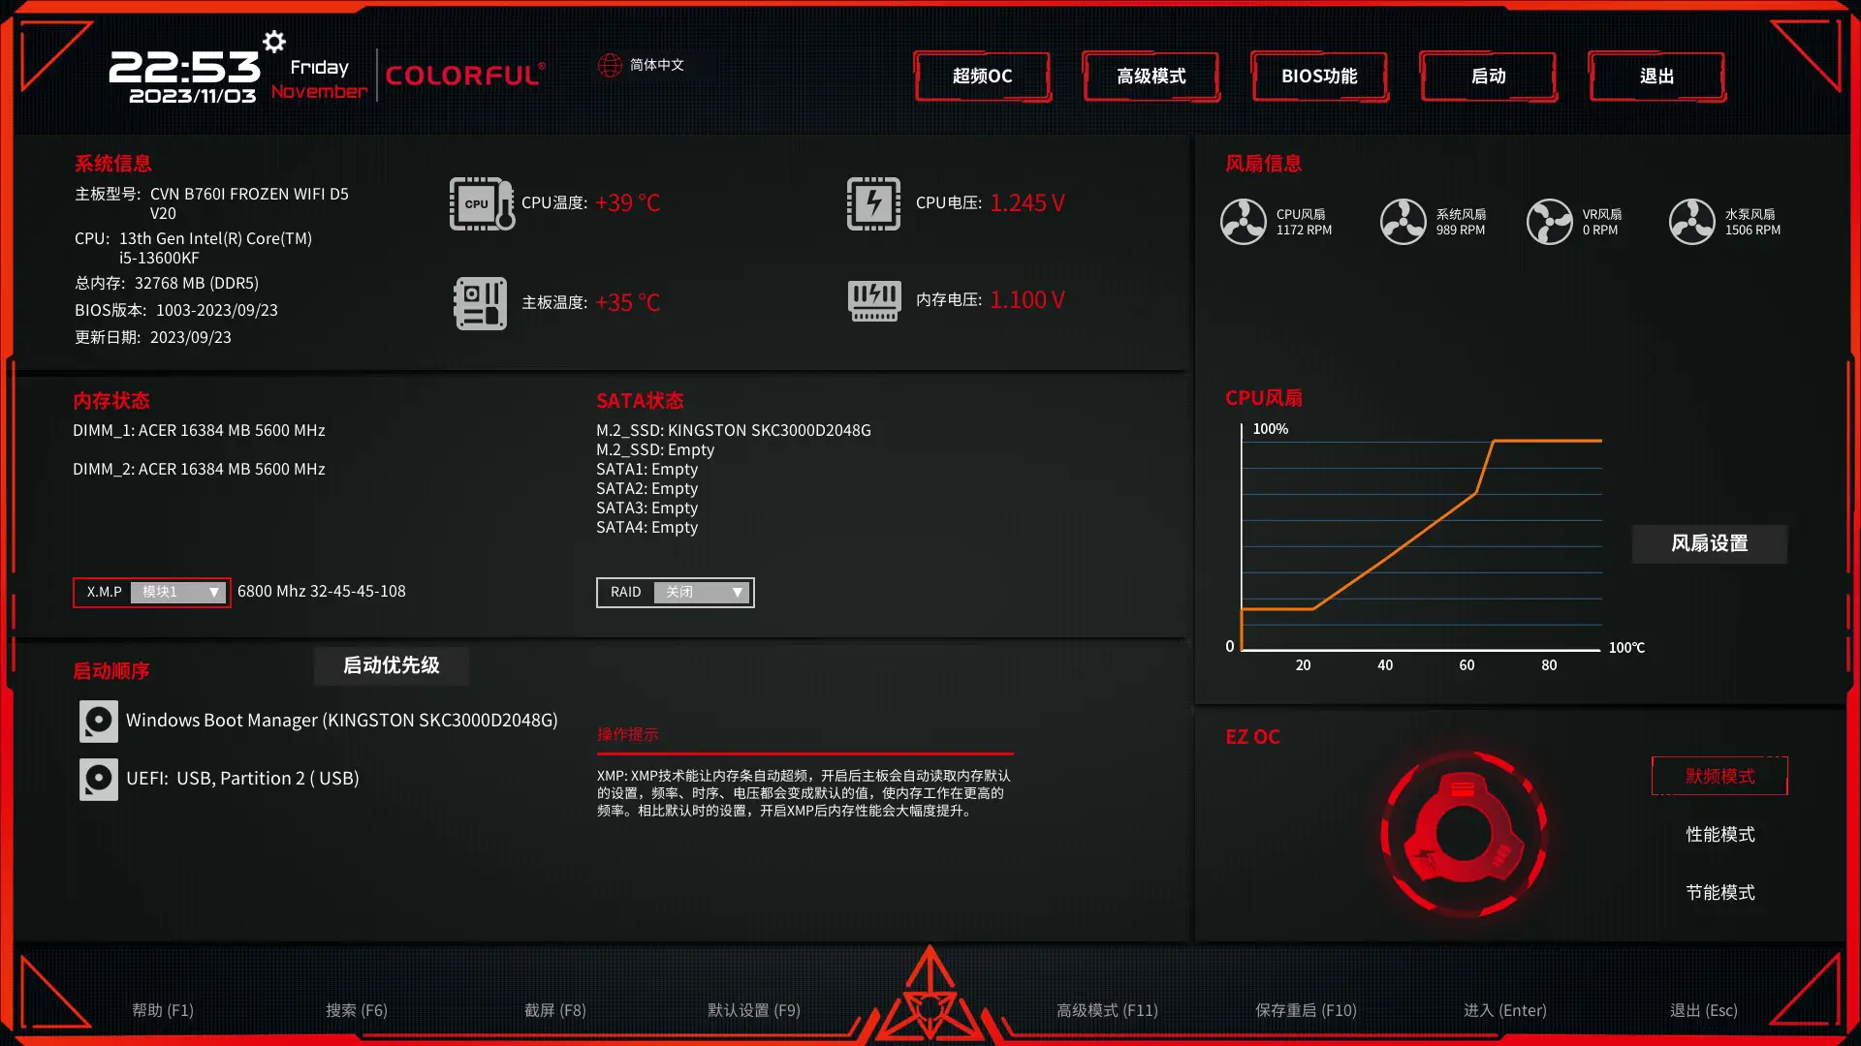Open the 高级模式 advanced mode menu
Screen dimensions: 1861x1046
(1149, 76)
